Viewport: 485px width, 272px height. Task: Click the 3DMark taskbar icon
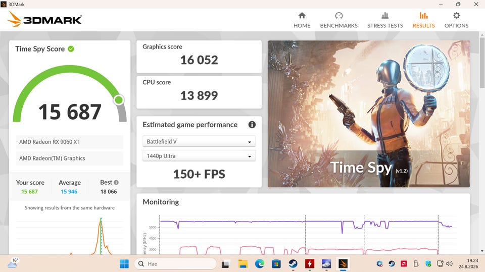[343, 264]
